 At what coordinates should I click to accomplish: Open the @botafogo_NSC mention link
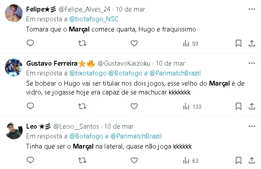pos(94,19)
